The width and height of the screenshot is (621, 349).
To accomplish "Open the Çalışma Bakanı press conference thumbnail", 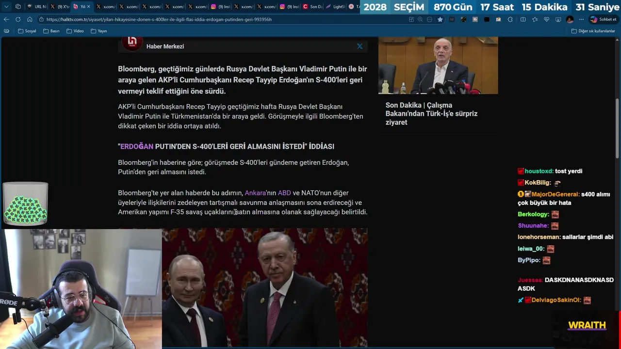I will pos(438,65).
